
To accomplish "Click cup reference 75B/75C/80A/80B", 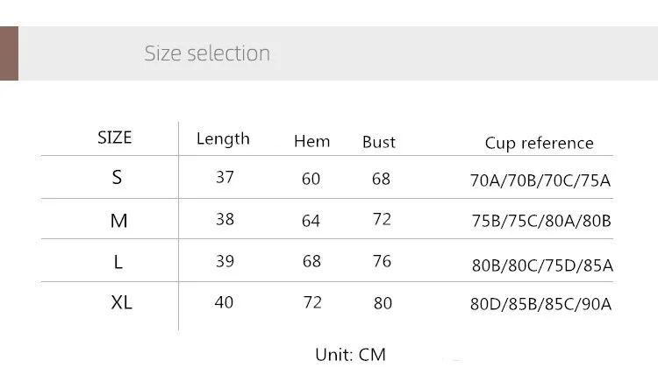I will pyautogui.click(x=541, y=221).
